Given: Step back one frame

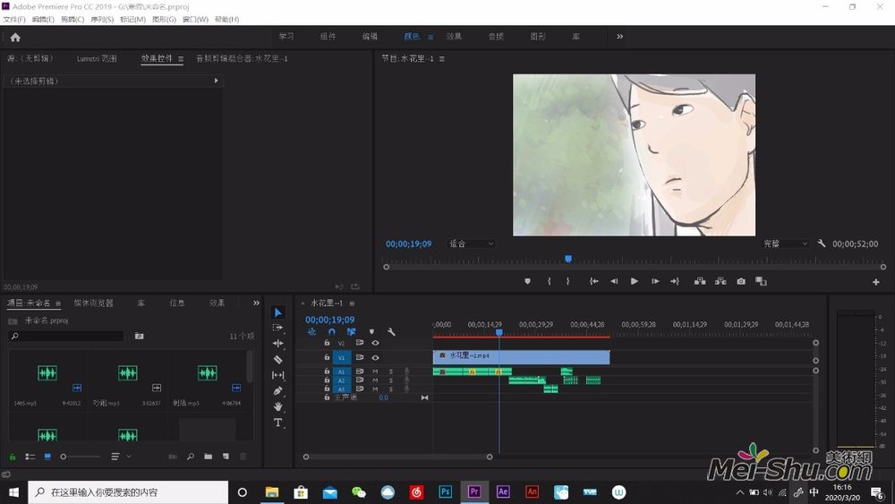Looking at the screenshot, I should (x=614, y=281).
